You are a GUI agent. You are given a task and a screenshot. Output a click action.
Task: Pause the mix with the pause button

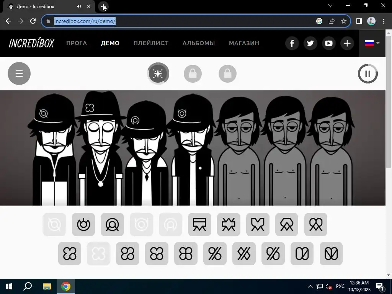[x=368, y=74]
